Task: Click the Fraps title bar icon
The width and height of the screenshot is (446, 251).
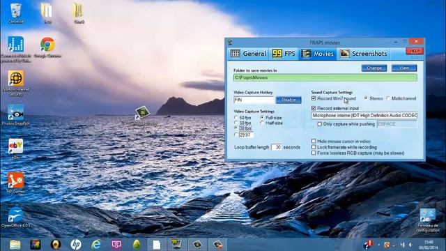Action: (x=230, y=43)
